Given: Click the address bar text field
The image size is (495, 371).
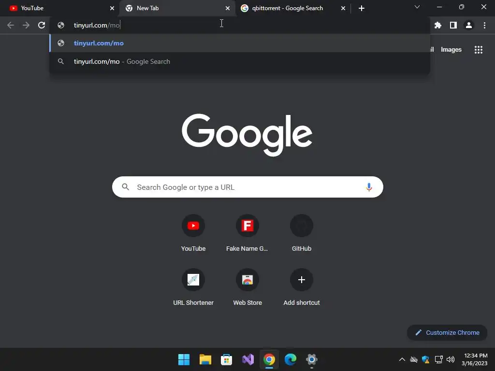Looking at the screenshot, I should 240,25.
